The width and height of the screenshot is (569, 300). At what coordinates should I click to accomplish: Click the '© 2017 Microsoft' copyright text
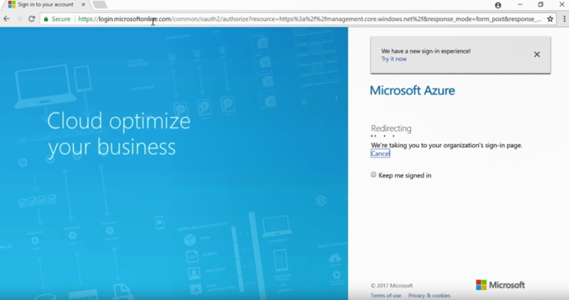tap(392, 286)
